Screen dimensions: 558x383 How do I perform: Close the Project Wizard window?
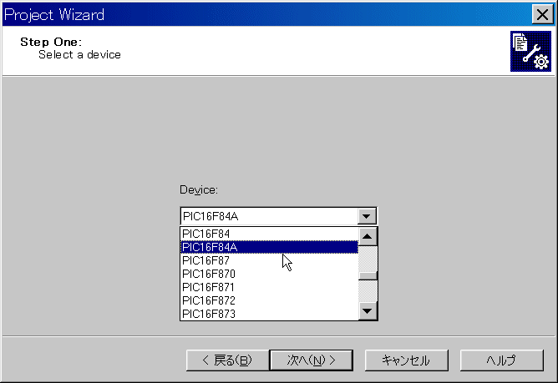[x=542, y=14]
